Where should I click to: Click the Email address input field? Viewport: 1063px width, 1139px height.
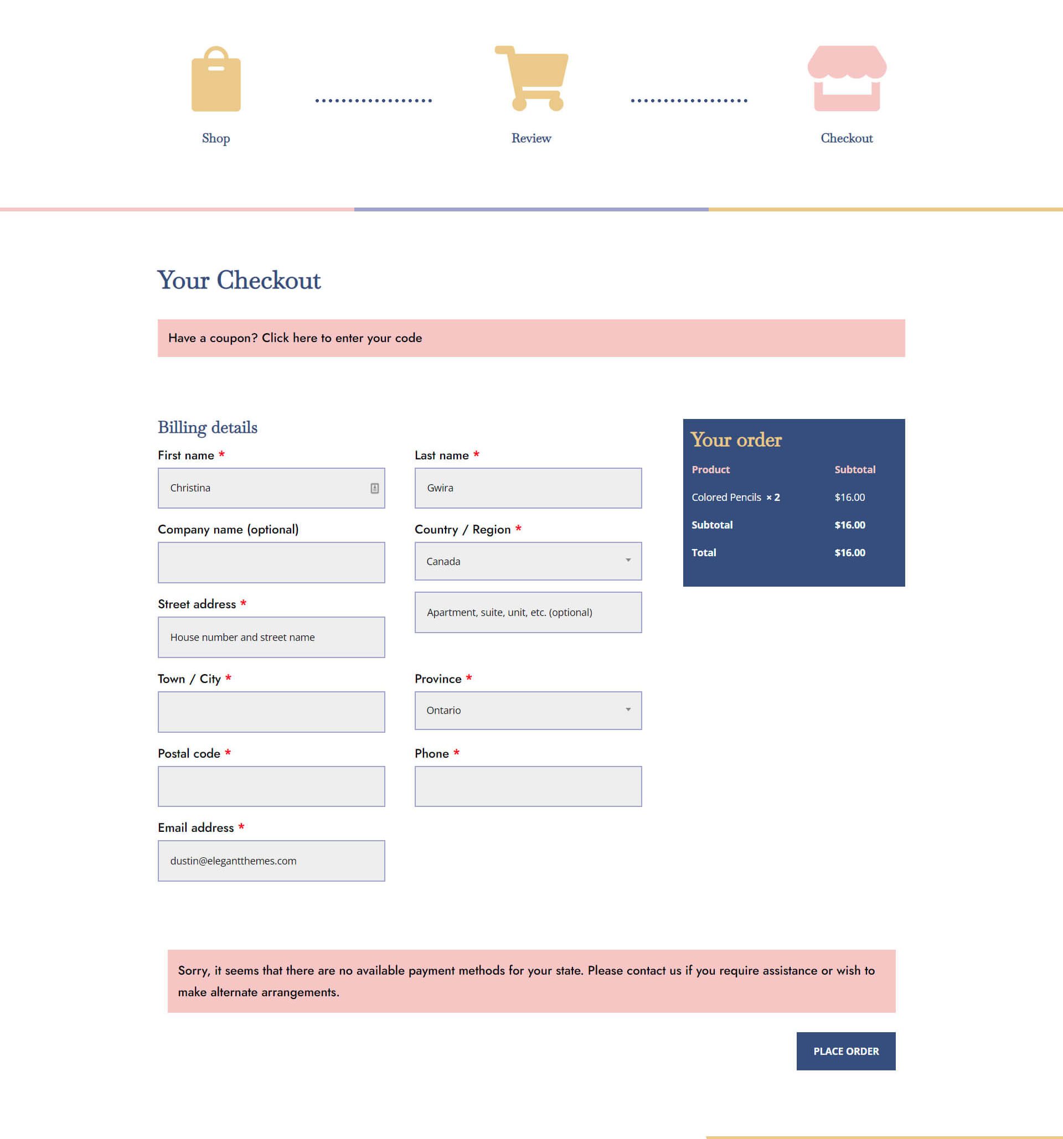pos(272,861)
